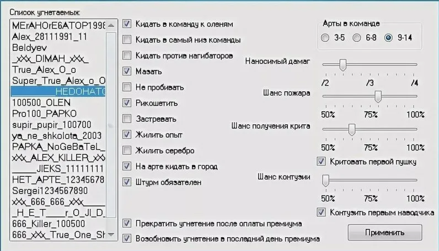
Task: Select player Beldyev in the list
Action: [x=58, y=47]
